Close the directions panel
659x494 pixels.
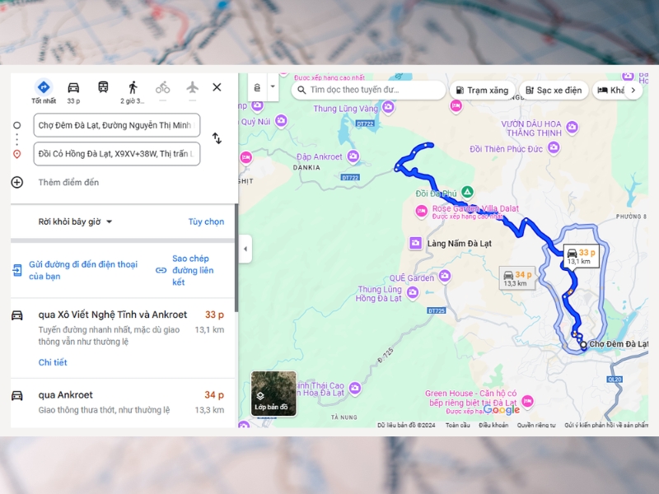217,87
